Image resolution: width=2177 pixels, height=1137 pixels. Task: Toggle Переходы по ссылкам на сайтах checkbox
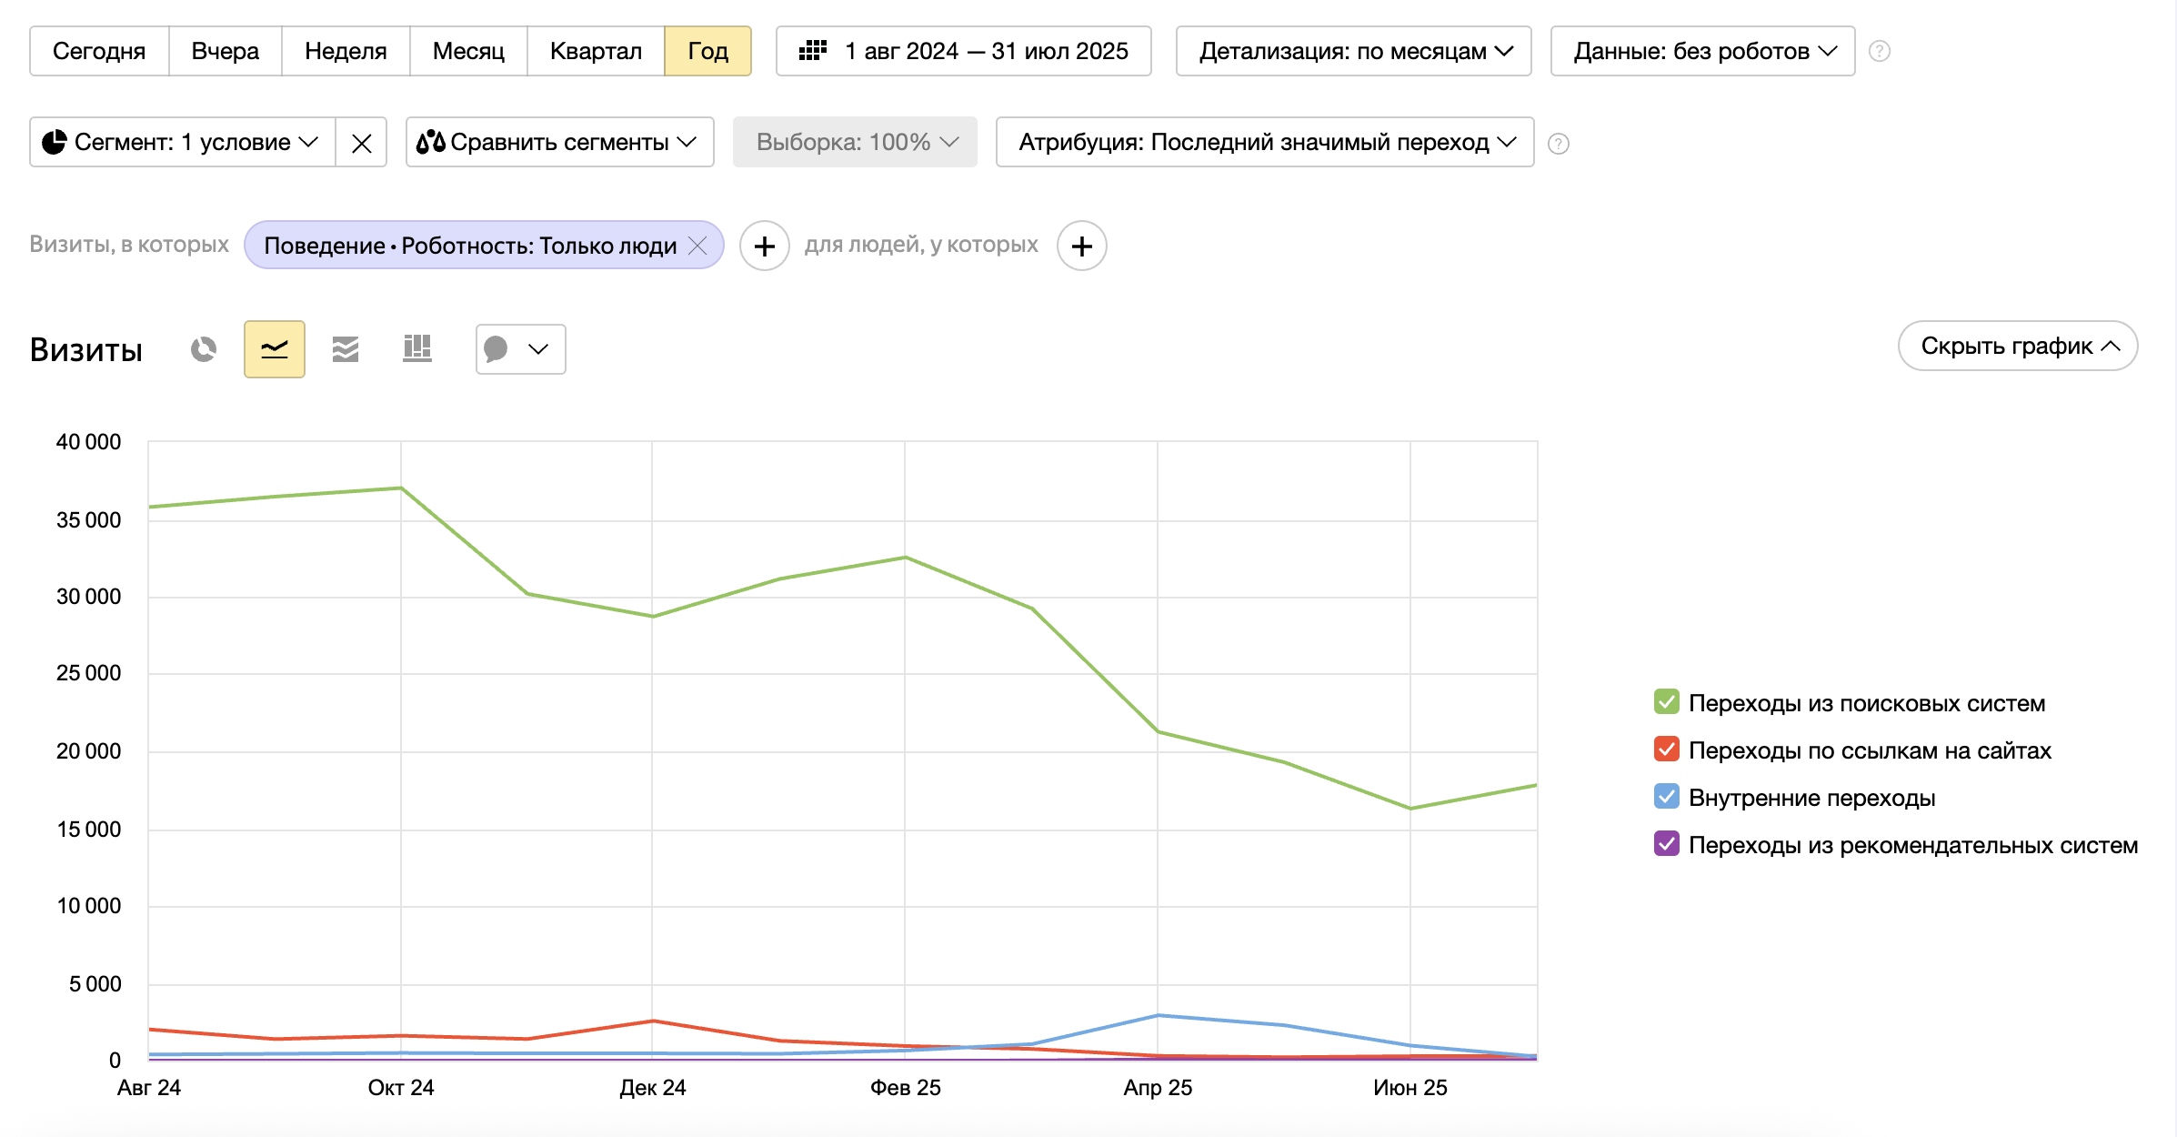pyautogui.click(x=1667, y=750)
